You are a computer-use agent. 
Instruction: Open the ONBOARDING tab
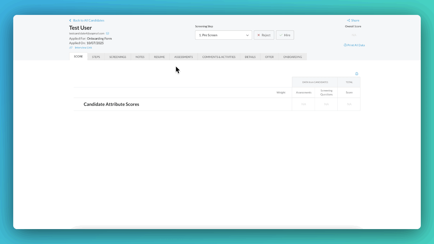[292, 57]
